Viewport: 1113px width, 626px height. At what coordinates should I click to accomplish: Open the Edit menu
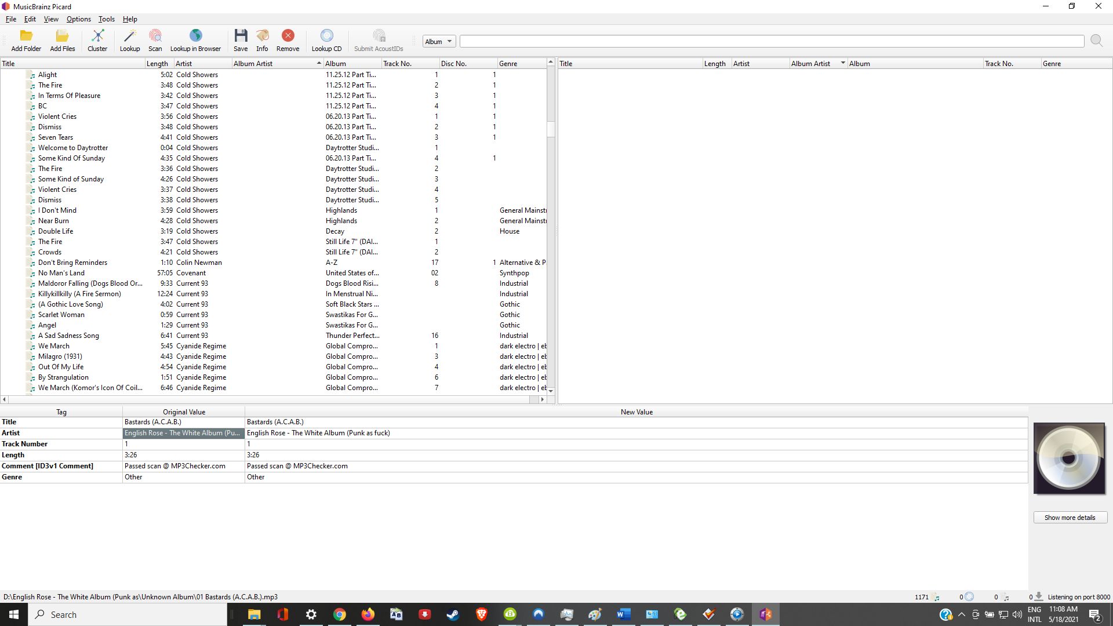click(x=30, y=19)
